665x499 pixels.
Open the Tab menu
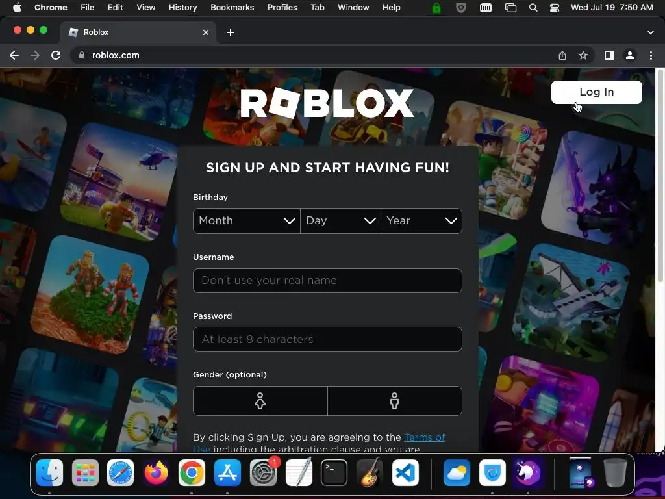point(317,7)
